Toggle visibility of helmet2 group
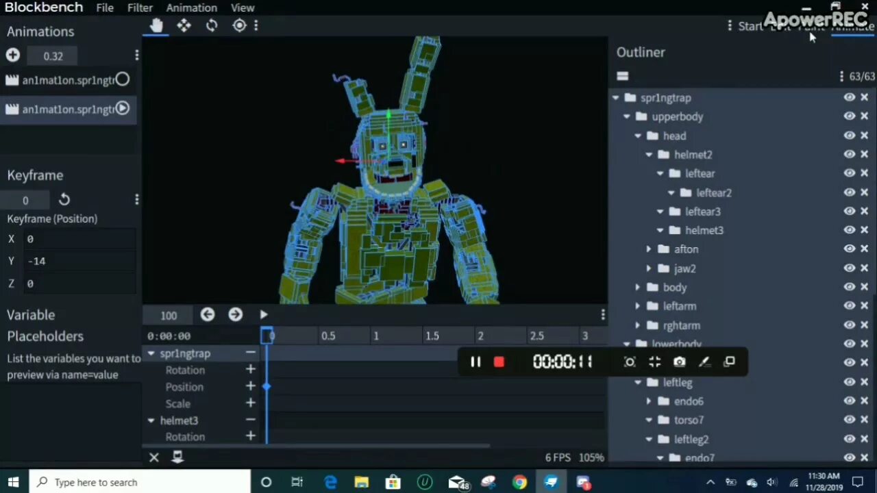 849,155
